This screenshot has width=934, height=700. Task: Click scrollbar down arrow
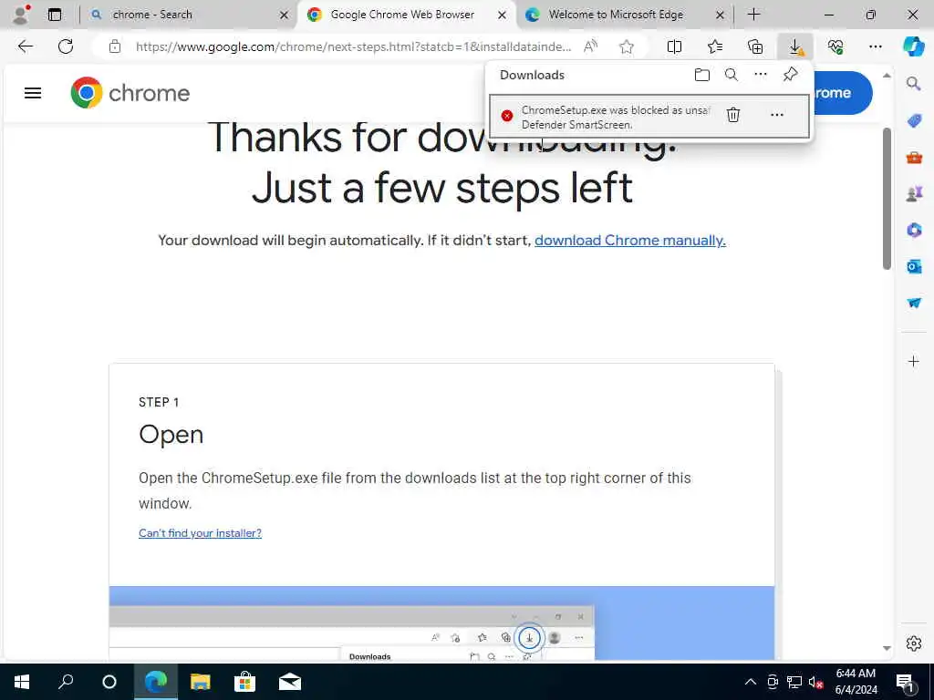pyautogui.click(x=887, y=648)
